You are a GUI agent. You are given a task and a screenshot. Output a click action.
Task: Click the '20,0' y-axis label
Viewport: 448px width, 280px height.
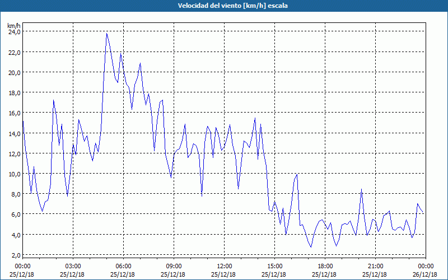point(15,73)
